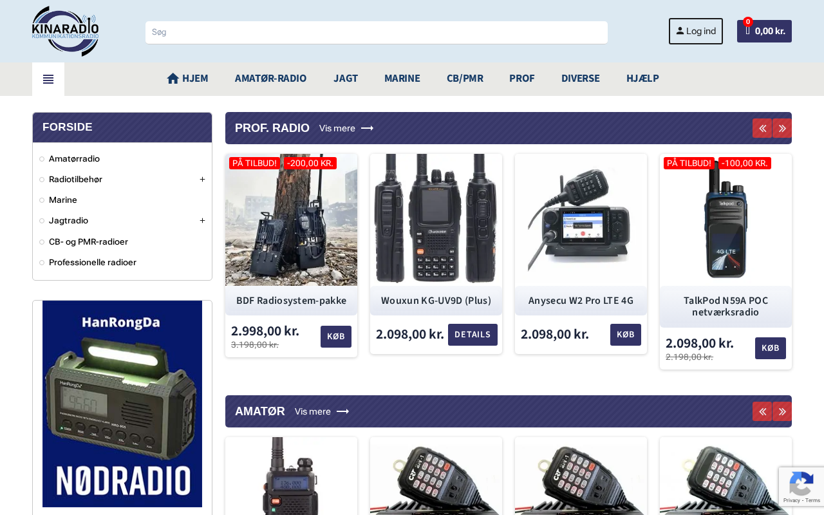Open the HJÆLP menu
This screenshot has width=824, height=515.
click(x=642, y=79)
